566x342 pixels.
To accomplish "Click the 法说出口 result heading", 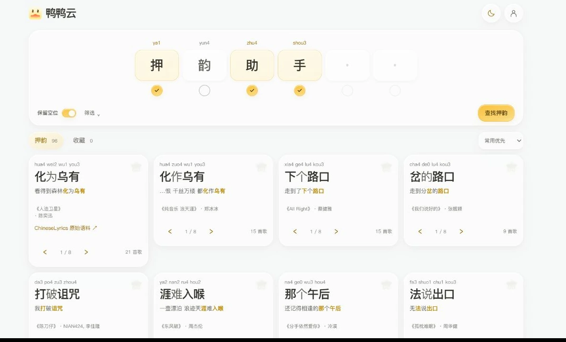I will point(432,294).
